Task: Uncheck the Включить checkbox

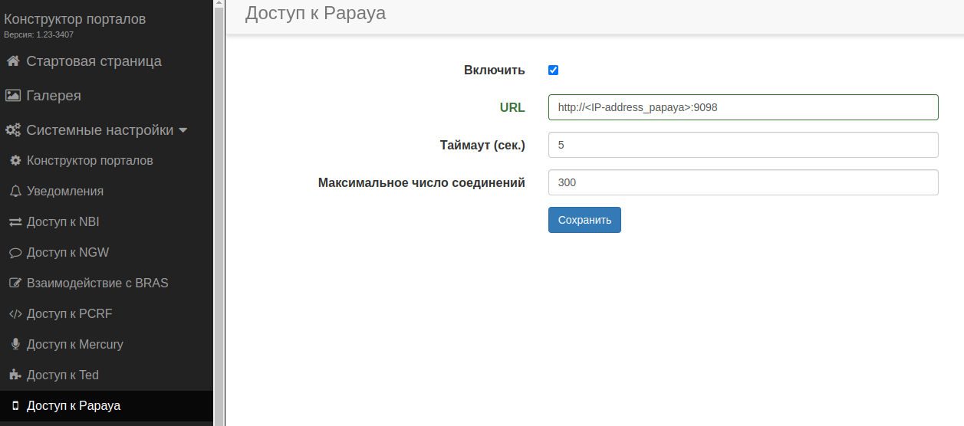Action: (554, 70)
